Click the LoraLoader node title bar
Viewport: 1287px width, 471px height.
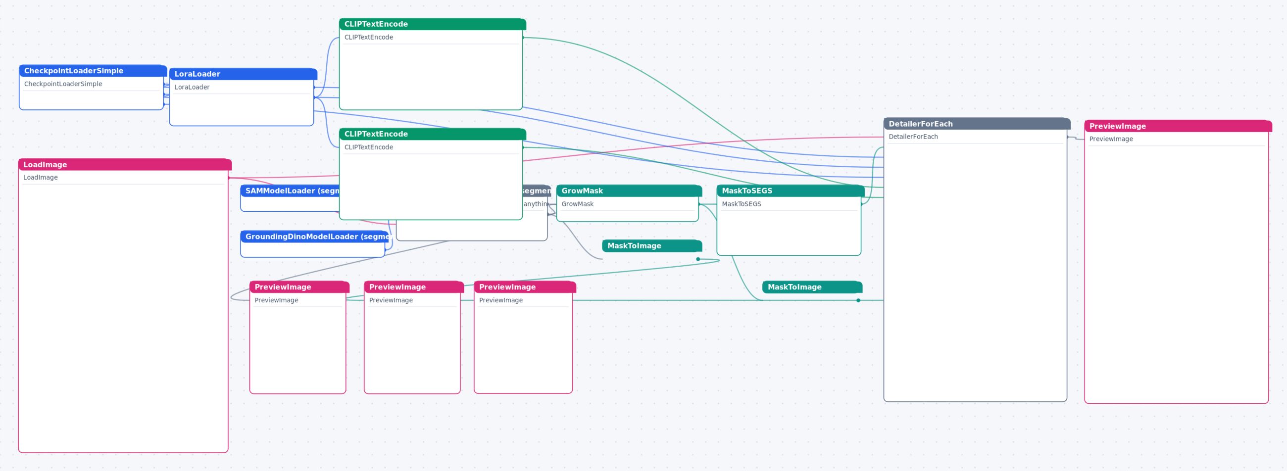(x=243, y=74)
